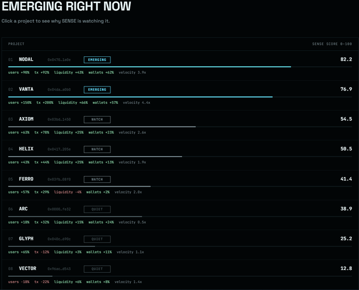Select the ARC project name
359x290 pixels.
[x=23, y=209]
